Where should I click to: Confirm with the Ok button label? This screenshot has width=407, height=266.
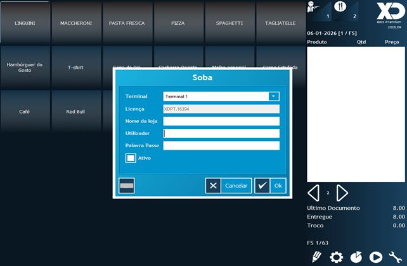click(x=278, y=186)
